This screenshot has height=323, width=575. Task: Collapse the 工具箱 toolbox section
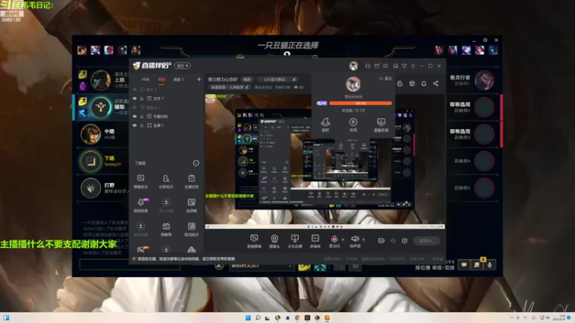point(196,163)
